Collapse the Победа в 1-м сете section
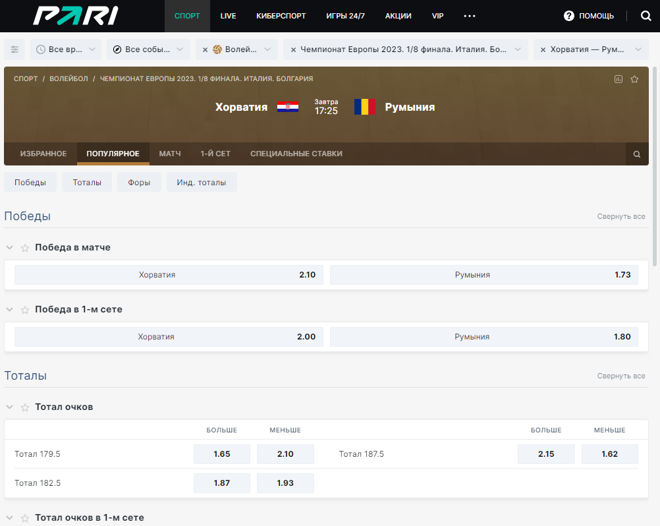Image resolution: width=660 pixels, height=526 pixels. pyautogui.click(x=10, y=310)
